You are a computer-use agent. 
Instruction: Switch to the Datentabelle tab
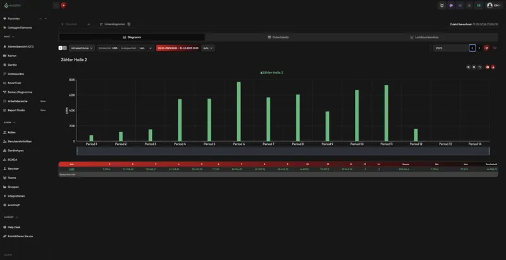pyautogui.click(x=278, y=37)
